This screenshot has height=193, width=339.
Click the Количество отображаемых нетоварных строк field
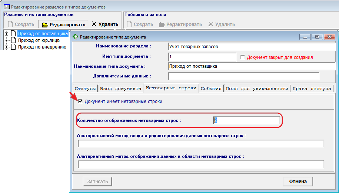coord(246,120)
